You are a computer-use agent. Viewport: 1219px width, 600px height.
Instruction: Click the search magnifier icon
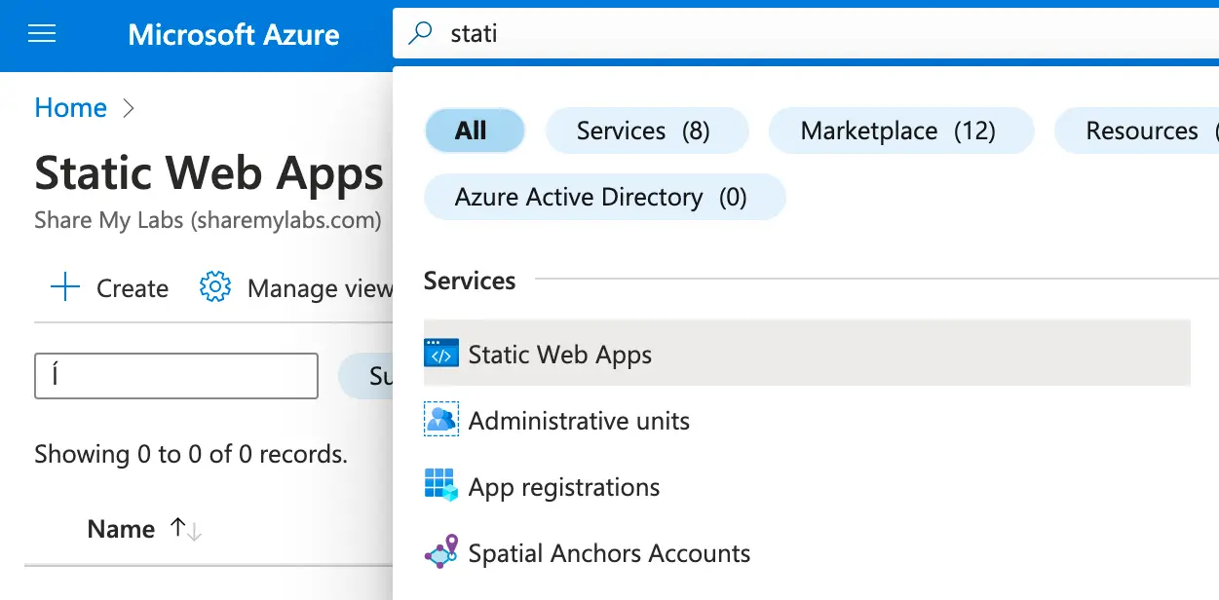(x=420, y=34)
